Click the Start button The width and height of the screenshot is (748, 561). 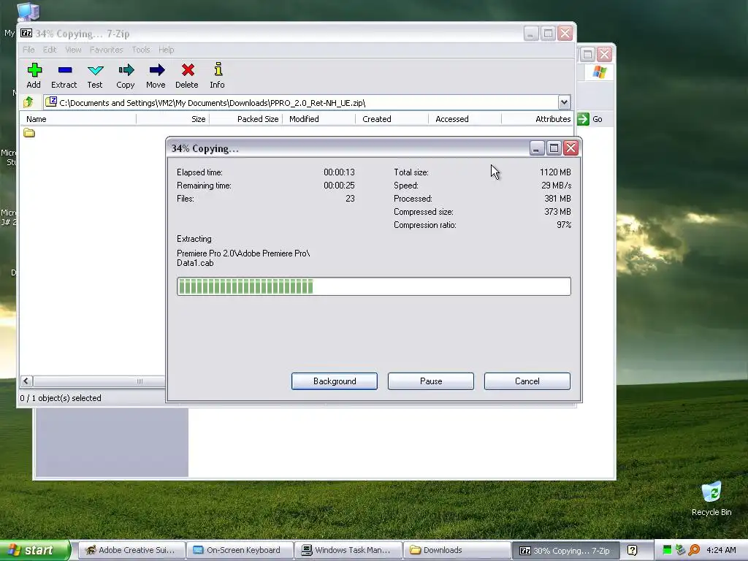point(34,550)
